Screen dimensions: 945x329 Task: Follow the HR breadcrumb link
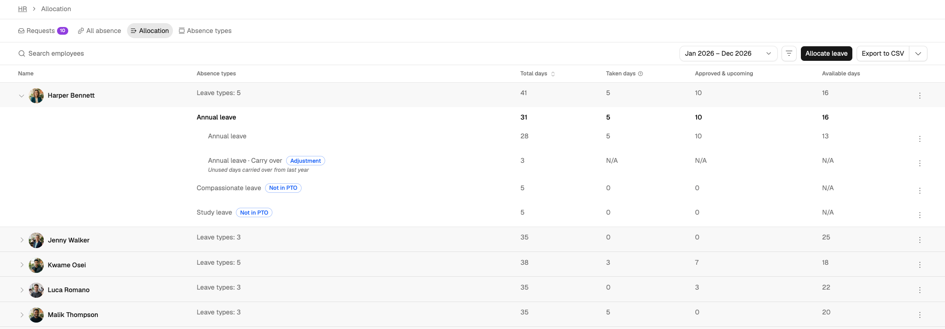coord(22,9)
